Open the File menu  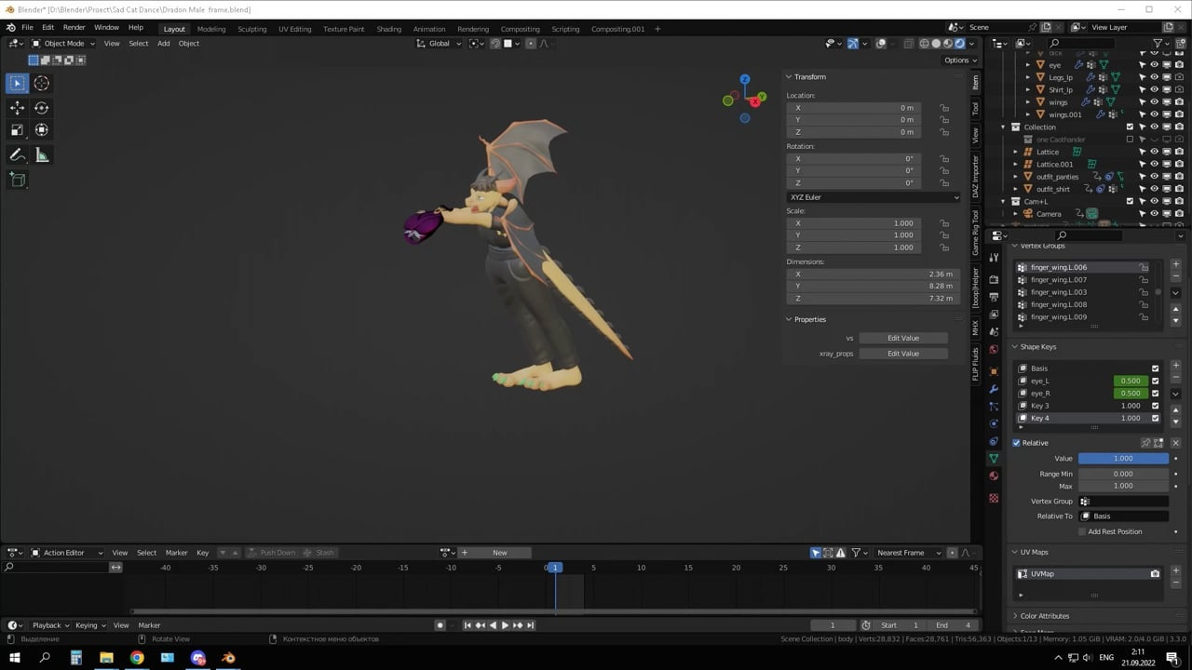click(27, 28)
